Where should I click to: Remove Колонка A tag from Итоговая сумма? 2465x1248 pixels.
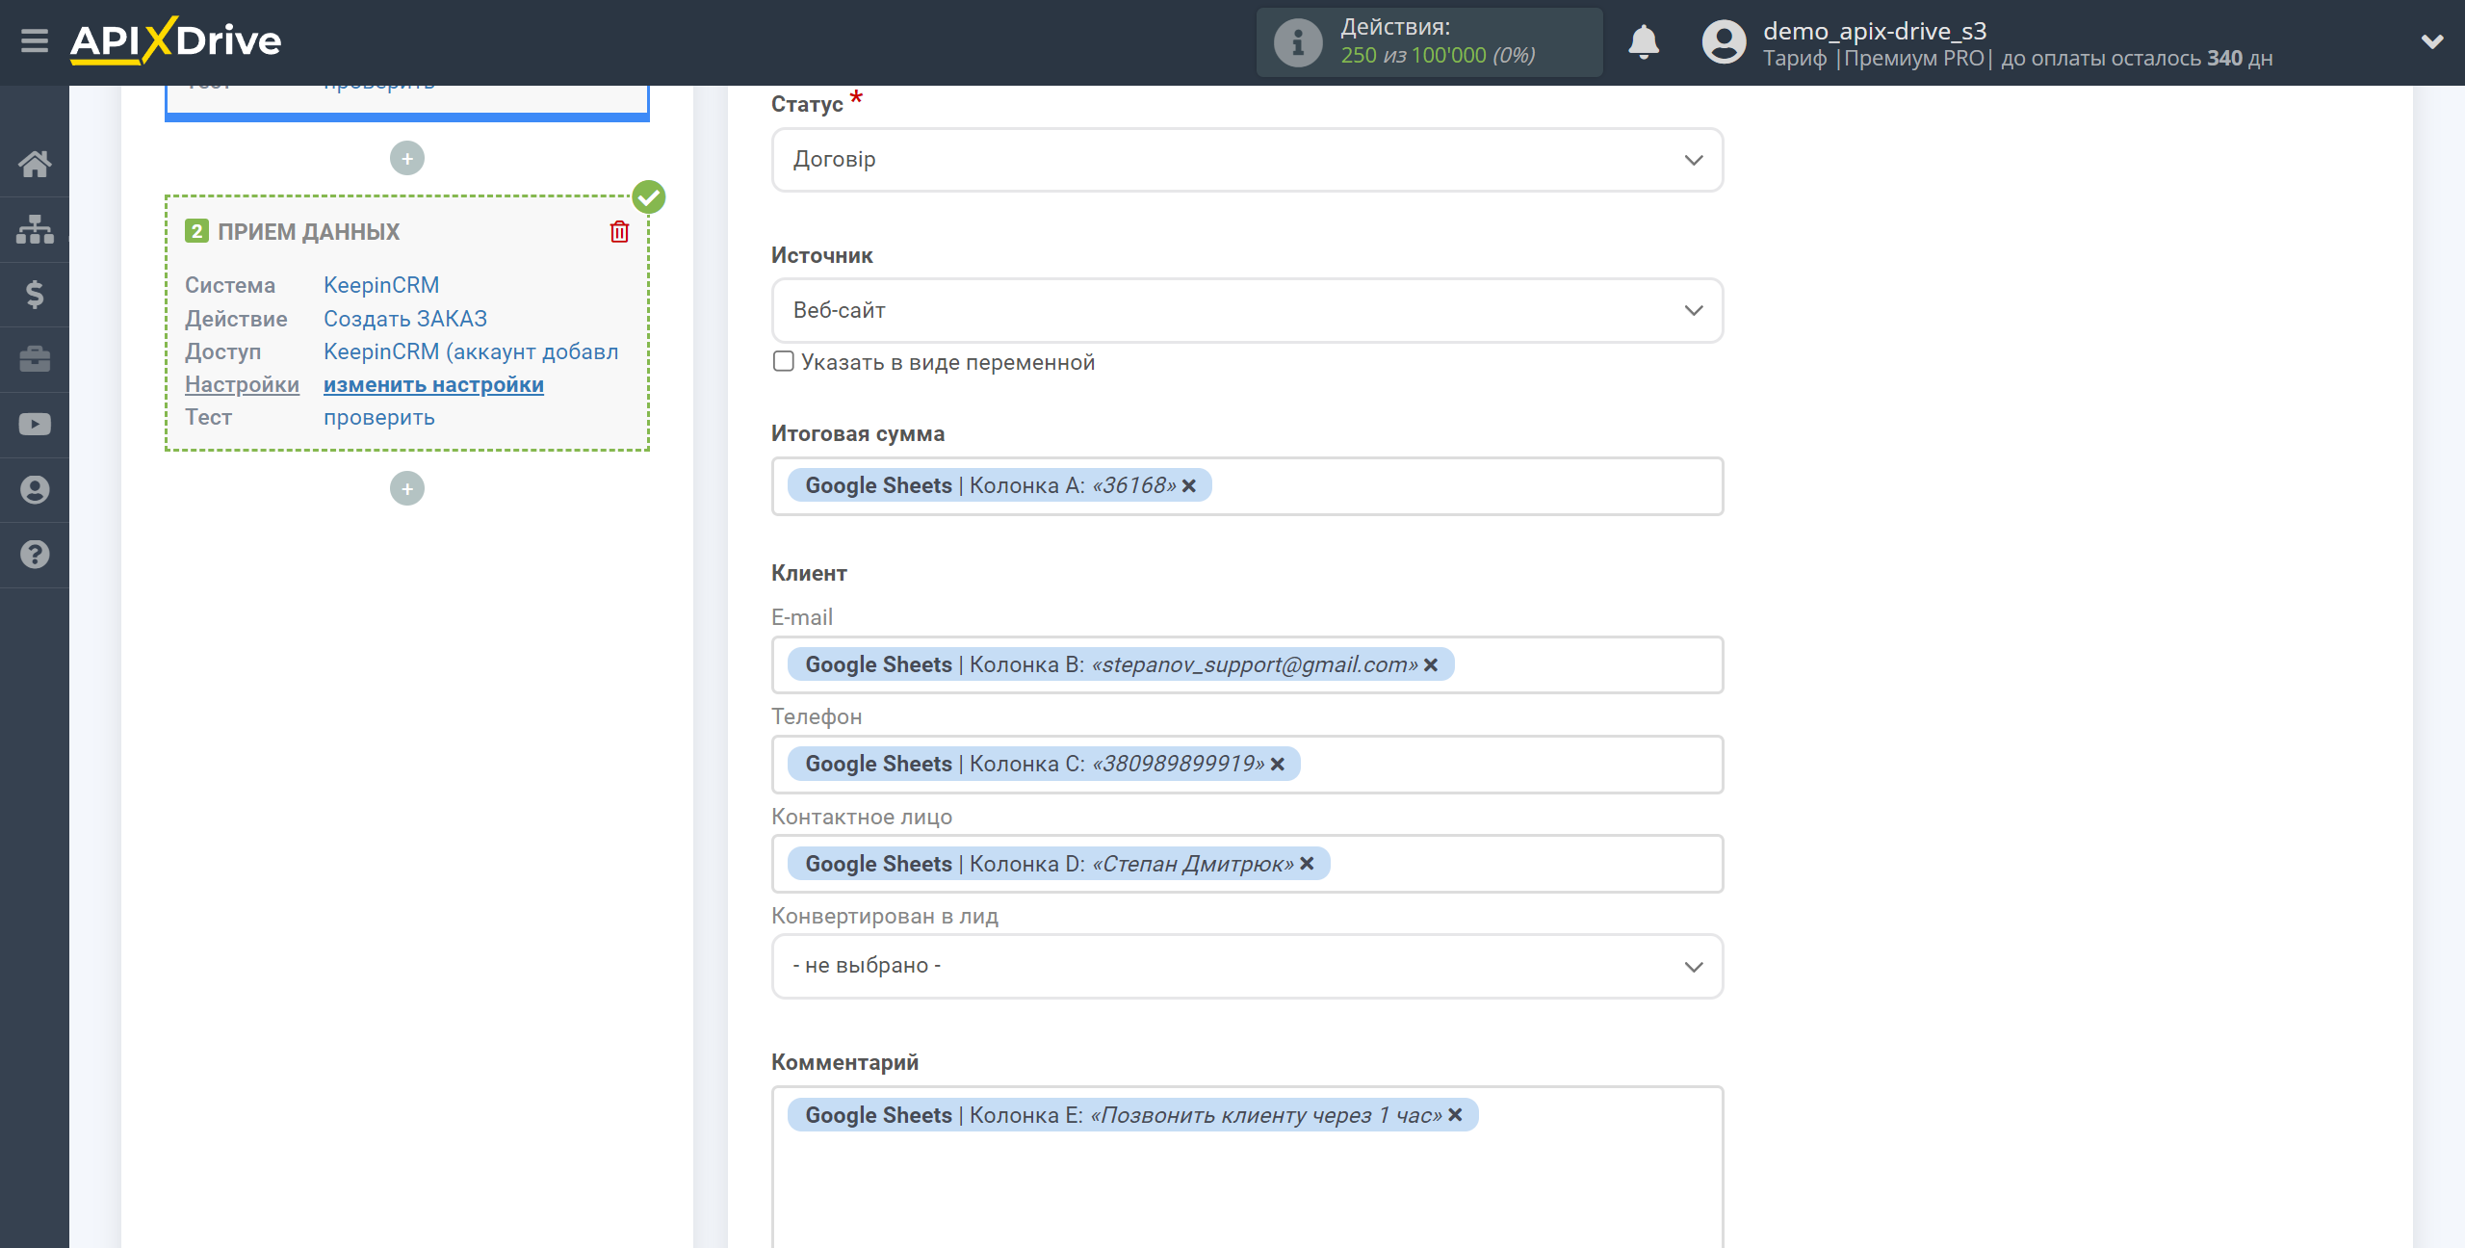pyautogui.click(x=1189, y=486)
